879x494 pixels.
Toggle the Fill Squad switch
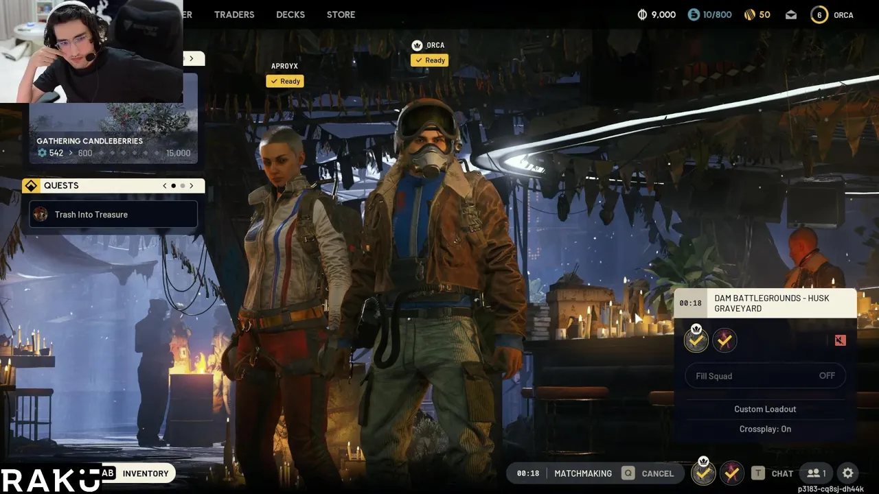pyautogui.click(x=765, y=376)
